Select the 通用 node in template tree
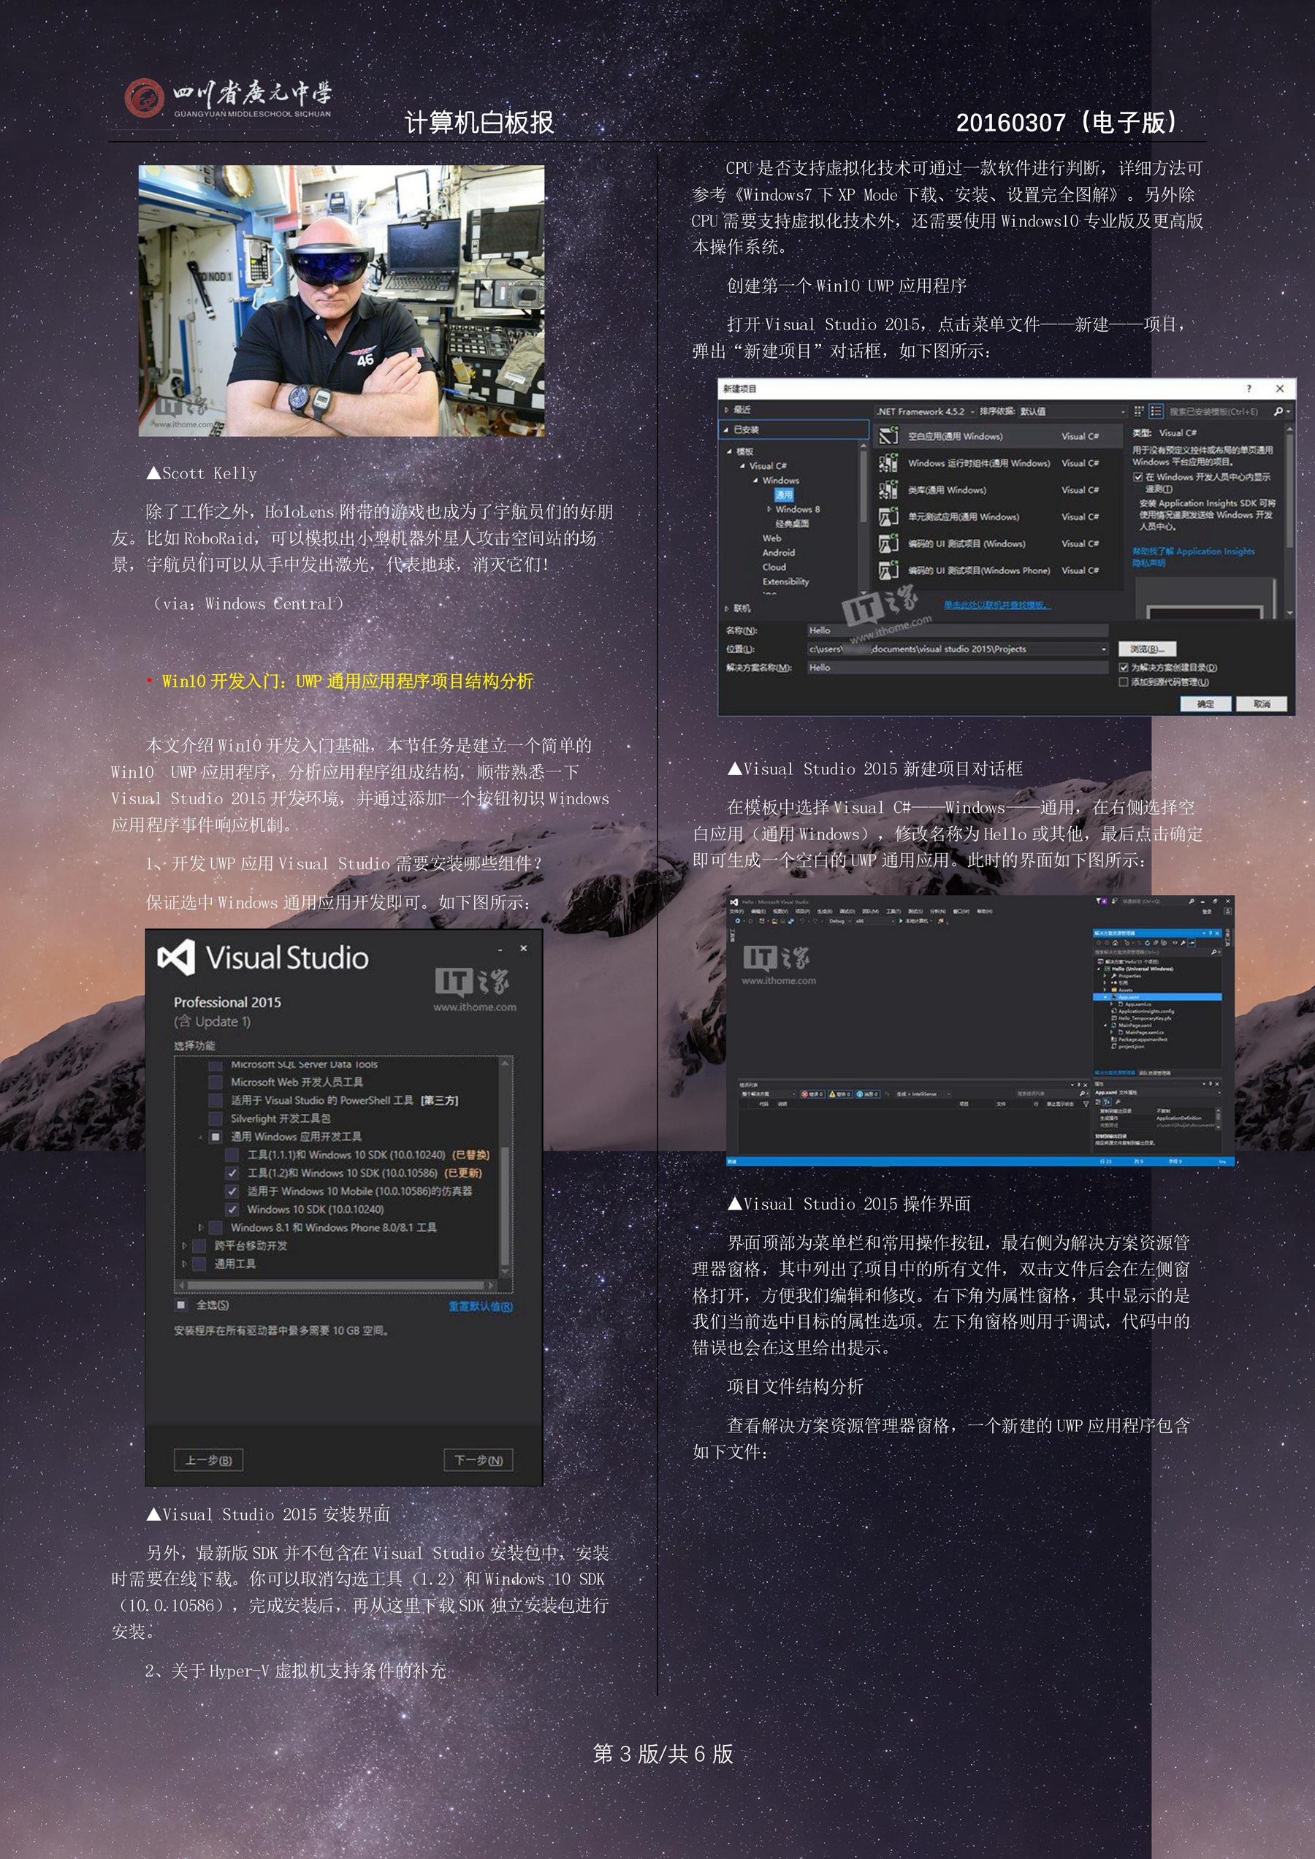 click(x=784, y=495)
